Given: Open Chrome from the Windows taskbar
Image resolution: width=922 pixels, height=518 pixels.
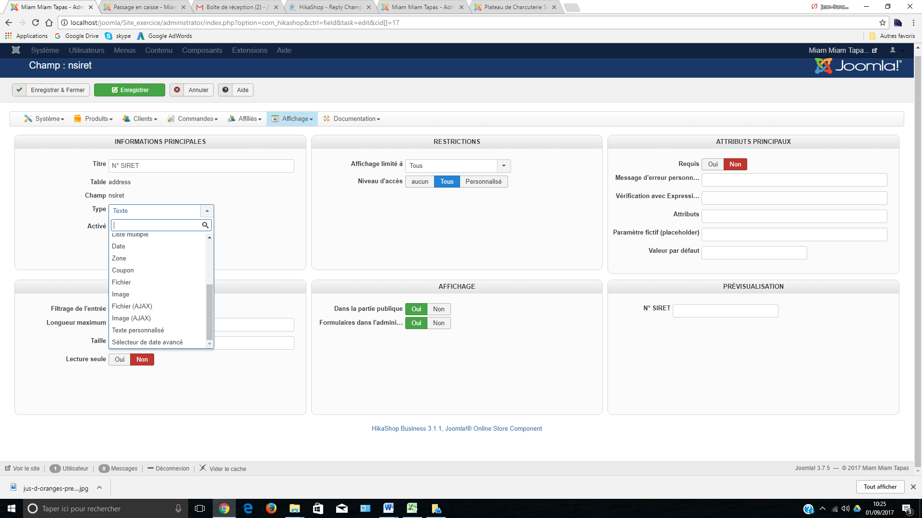Looking at the screenshot, I should coord(224,508).
